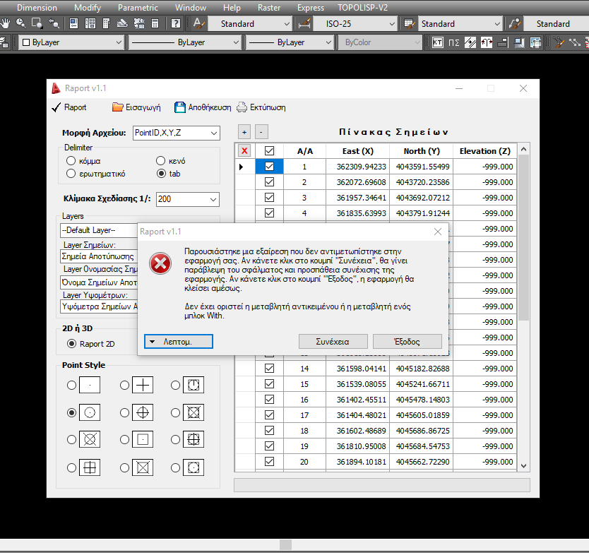This screenshot has height=555, width=589.
Task: Open the lineweight ByLayer dropdown
Action: tap(290, 42)
